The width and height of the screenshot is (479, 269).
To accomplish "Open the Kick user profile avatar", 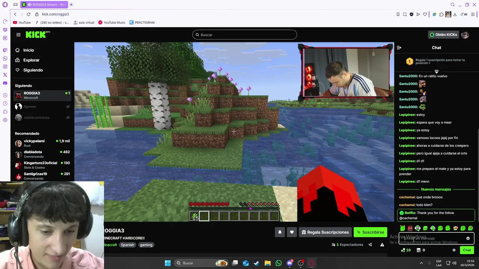I will tap(465, 35).
